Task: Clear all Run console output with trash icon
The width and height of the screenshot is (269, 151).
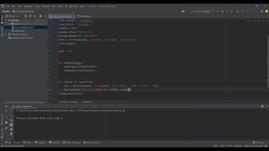Action: [x=11, y=134]
